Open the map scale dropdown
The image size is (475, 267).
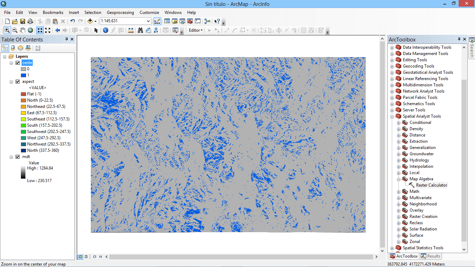pyautogui.click(x=149, y=21)
